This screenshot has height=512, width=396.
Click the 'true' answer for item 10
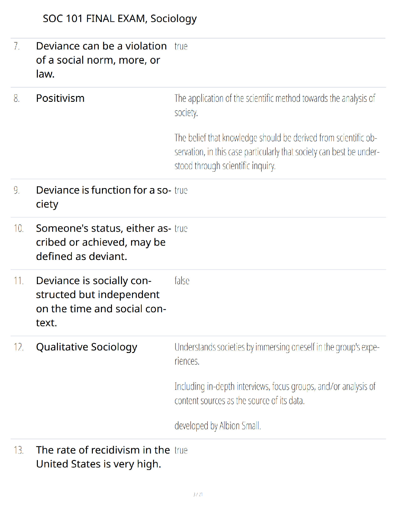pyautogui.click(x=181, y=229)
